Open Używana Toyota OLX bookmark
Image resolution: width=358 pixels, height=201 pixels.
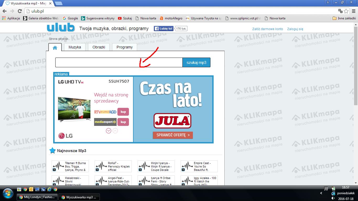click(204, 18)
